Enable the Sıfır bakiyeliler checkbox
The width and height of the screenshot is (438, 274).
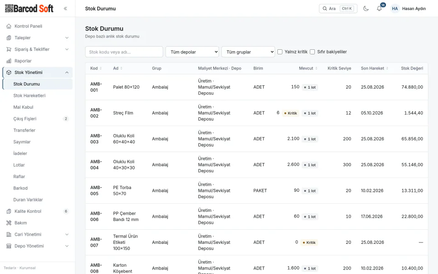(312, 52)
